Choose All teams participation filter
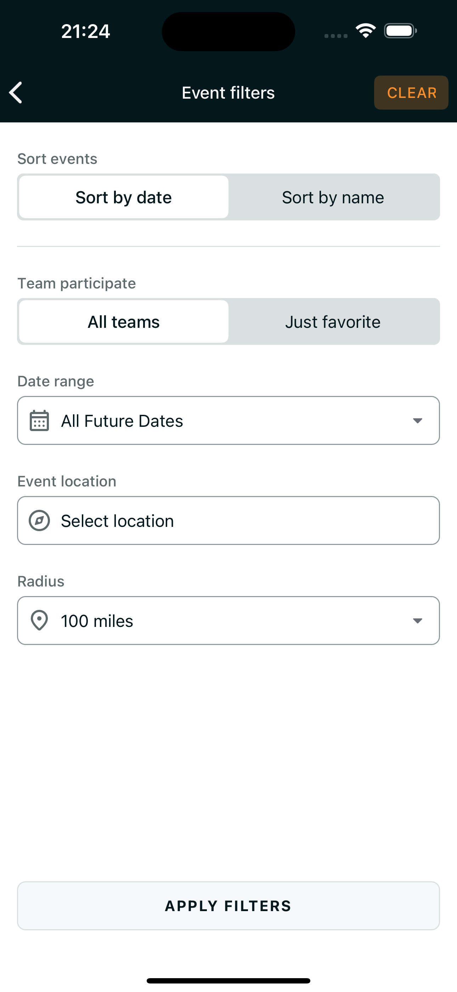Image resolution: width=457 pixels, height=992 pixels. coord(124,321)
